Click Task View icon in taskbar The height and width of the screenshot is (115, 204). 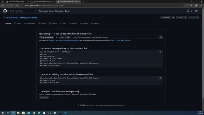tap(8, 113)
